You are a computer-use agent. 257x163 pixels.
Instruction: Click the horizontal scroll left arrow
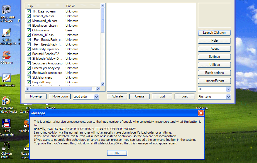28,89
